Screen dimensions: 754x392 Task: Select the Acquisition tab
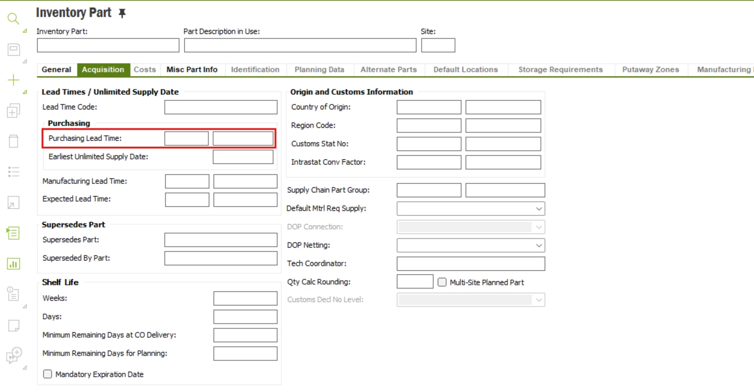click(x=103, y=69)
